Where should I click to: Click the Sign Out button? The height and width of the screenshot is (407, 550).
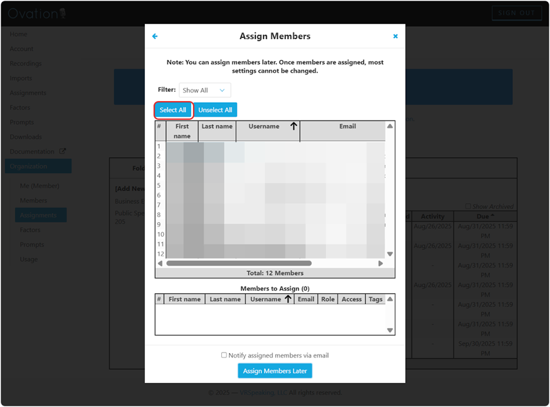click(516, 13)
